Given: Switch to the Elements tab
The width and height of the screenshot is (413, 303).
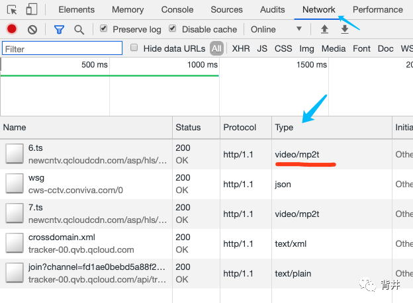Looking at the screenshot, I should pos(76,10).
